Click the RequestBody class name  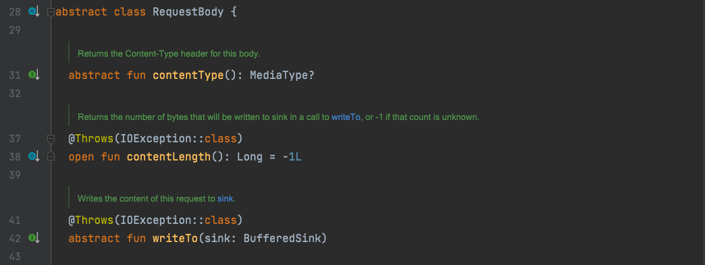[x=188, y=11]
